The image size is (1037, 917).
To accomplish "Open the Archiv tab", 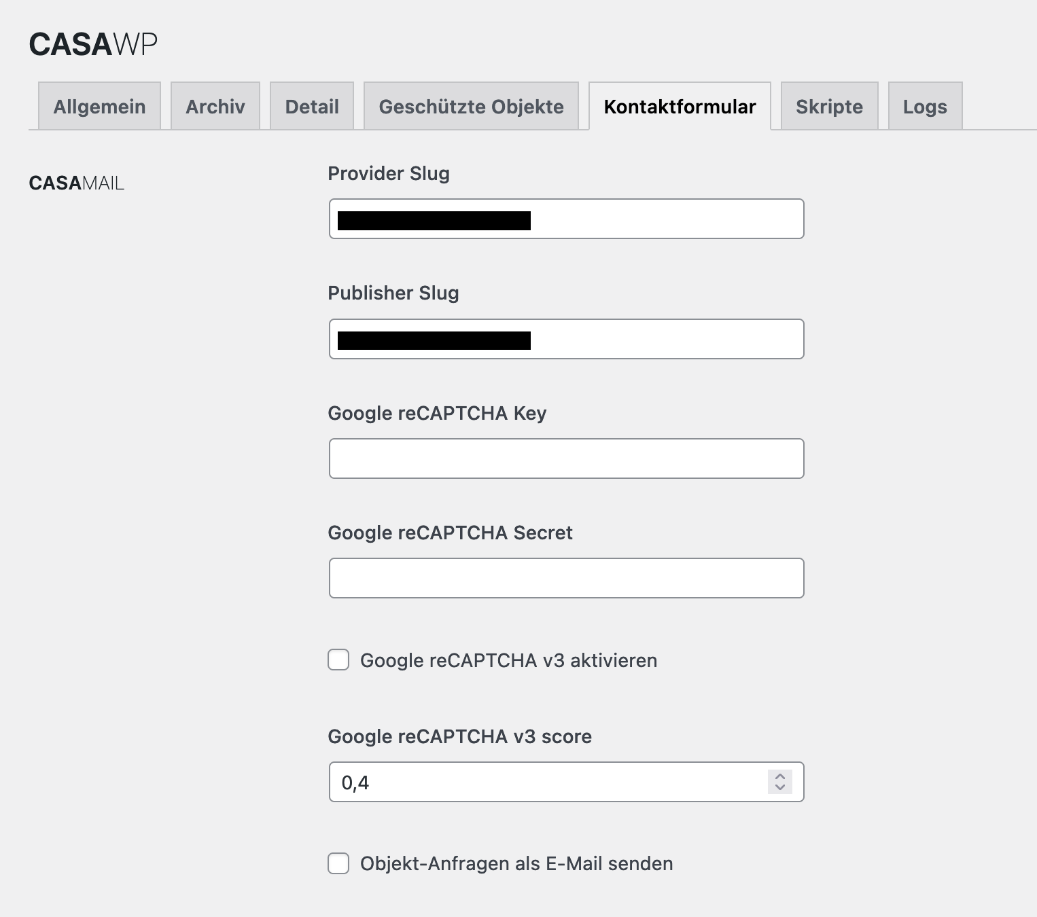I will point(215,106).
